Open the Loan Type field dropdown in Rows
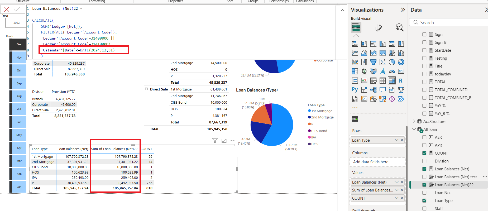The image size is (488, 211). pyautogui.click(x=396, y=140)
